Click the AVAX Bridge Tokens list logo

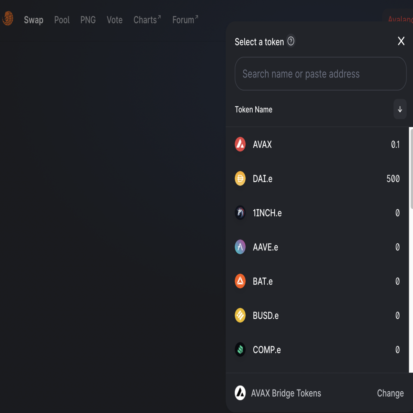[x=240, y=393]
